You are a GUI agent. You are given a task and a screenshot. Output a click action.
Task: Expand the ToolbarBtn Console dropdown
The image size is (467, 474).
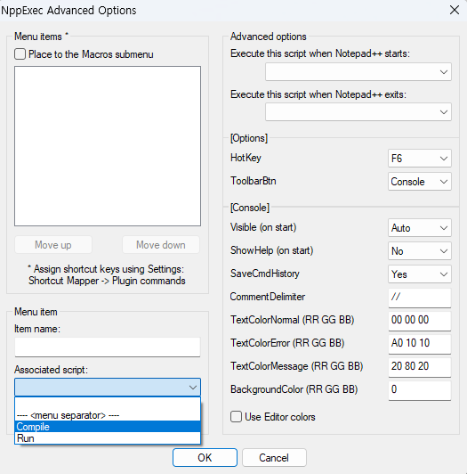(420, 182)
